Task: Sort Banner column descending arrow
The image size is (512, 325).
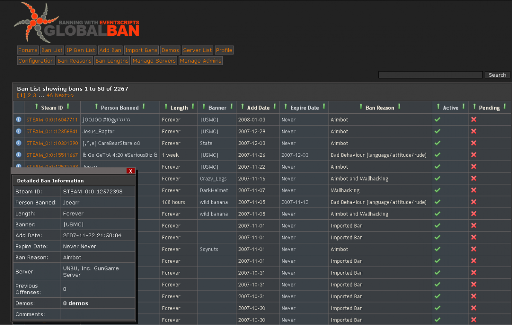Action: pos(232,106)
